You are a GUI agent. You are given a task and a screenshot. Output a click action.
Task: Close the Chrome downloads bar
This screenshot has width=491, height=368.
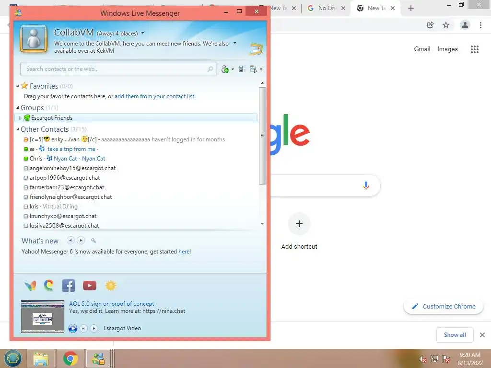(x=482, y=335)
